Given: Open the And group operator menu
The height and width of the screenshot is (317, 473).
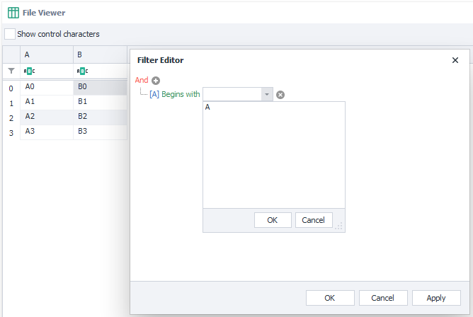Looking at the screenshot, I should 142,81.
